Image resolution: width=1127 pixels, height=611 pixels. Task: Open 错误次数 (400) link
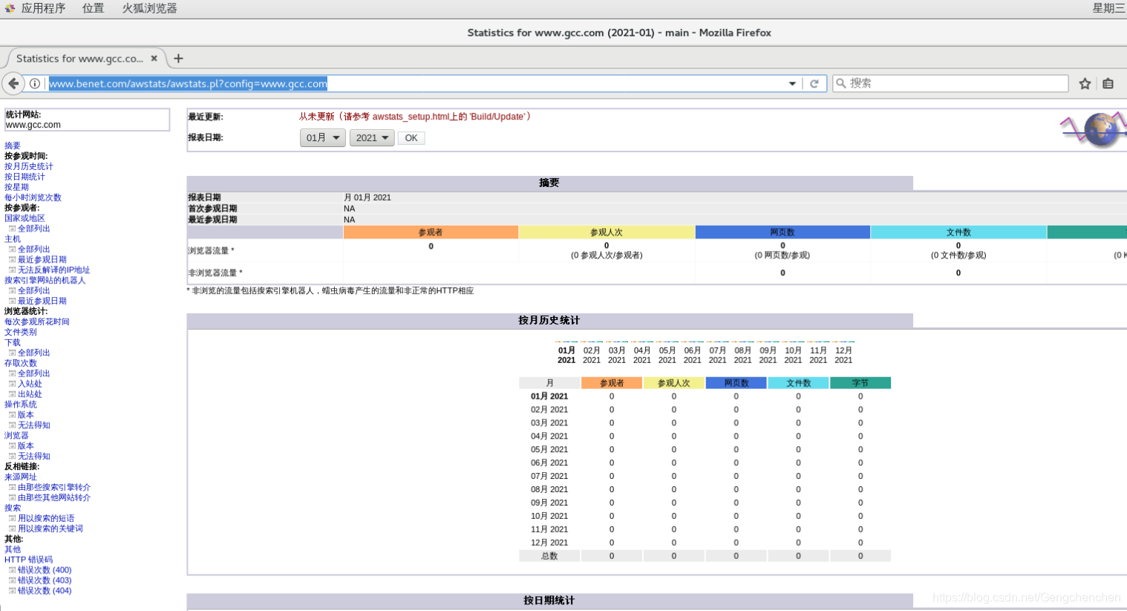coord(45,570)
